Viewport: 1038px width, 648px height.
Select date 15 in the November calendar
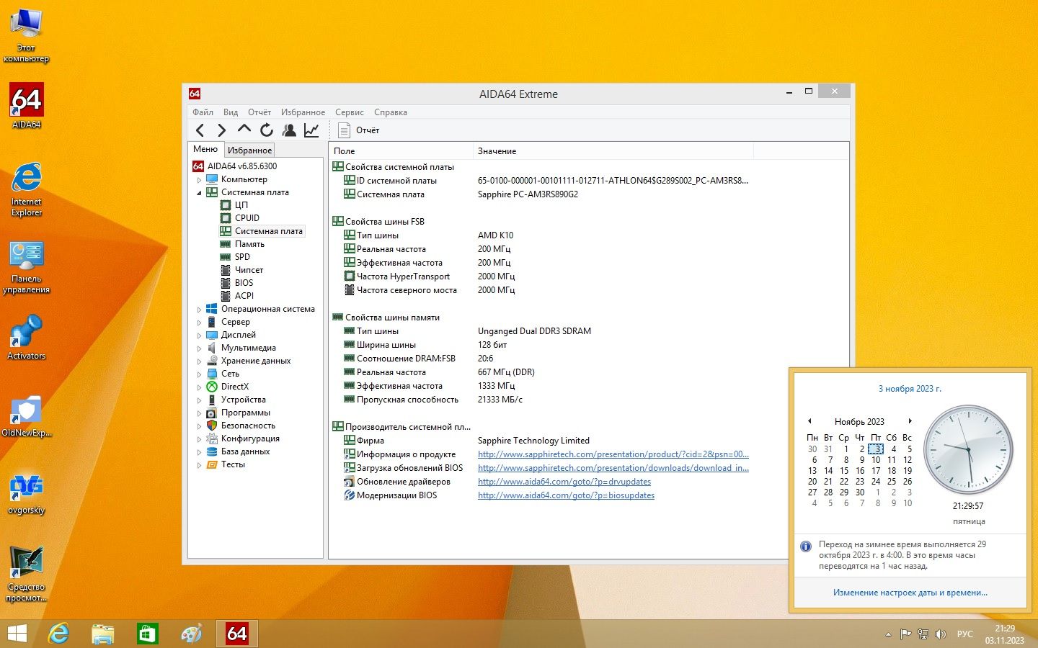point(844,471)
